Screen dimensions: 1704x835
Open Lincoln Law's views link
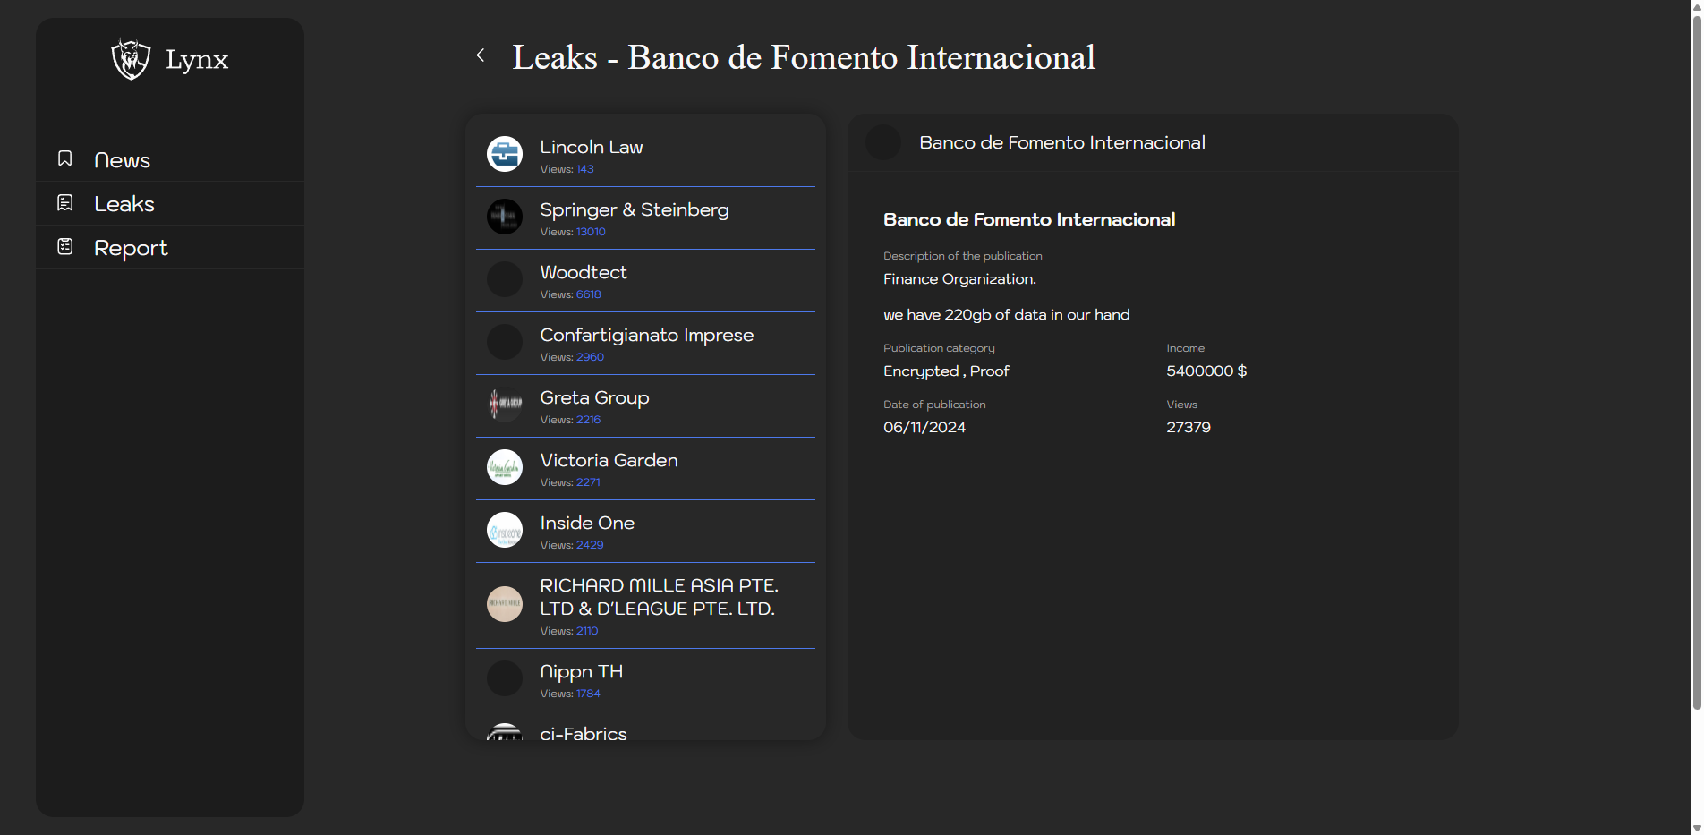[584, 168]
